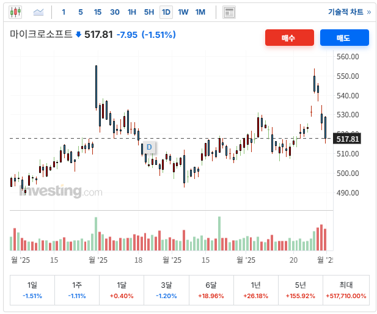Screen dimensions: 377x314
Task: Click the 500.00 price axis label
Action: click(348, 173)
